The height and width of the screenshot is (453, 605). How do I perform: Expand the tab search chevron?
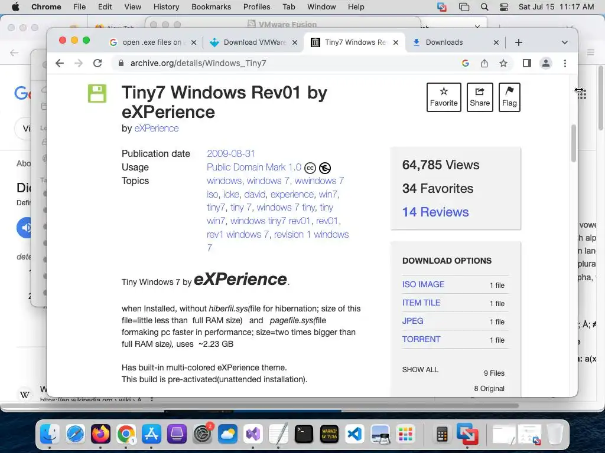(564, 42)
